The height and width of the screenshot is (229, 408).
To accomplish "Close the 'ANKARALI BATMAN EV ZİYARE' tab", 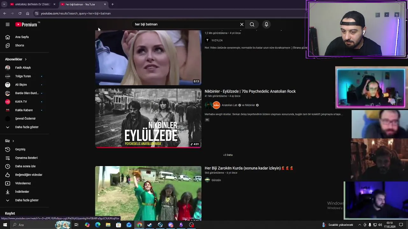I will pyautogui.click(x=54, y=4).
